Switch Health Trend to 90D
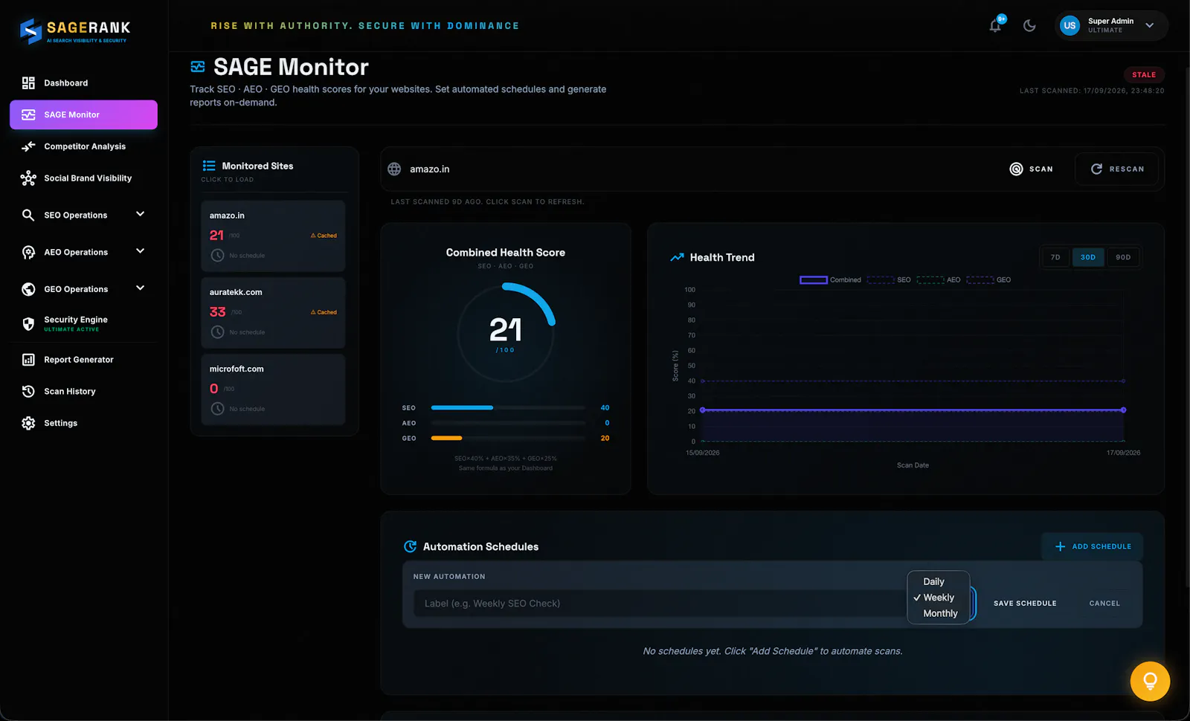This screenshot has height=721, width=1190. point(1123,257)
